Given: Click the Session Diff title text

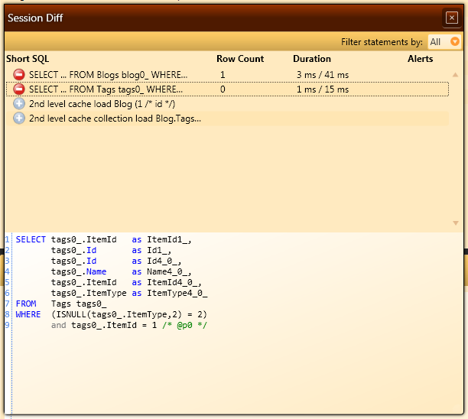Looking at the screenshot, I should pyautogui.click(x=35, y=18).
